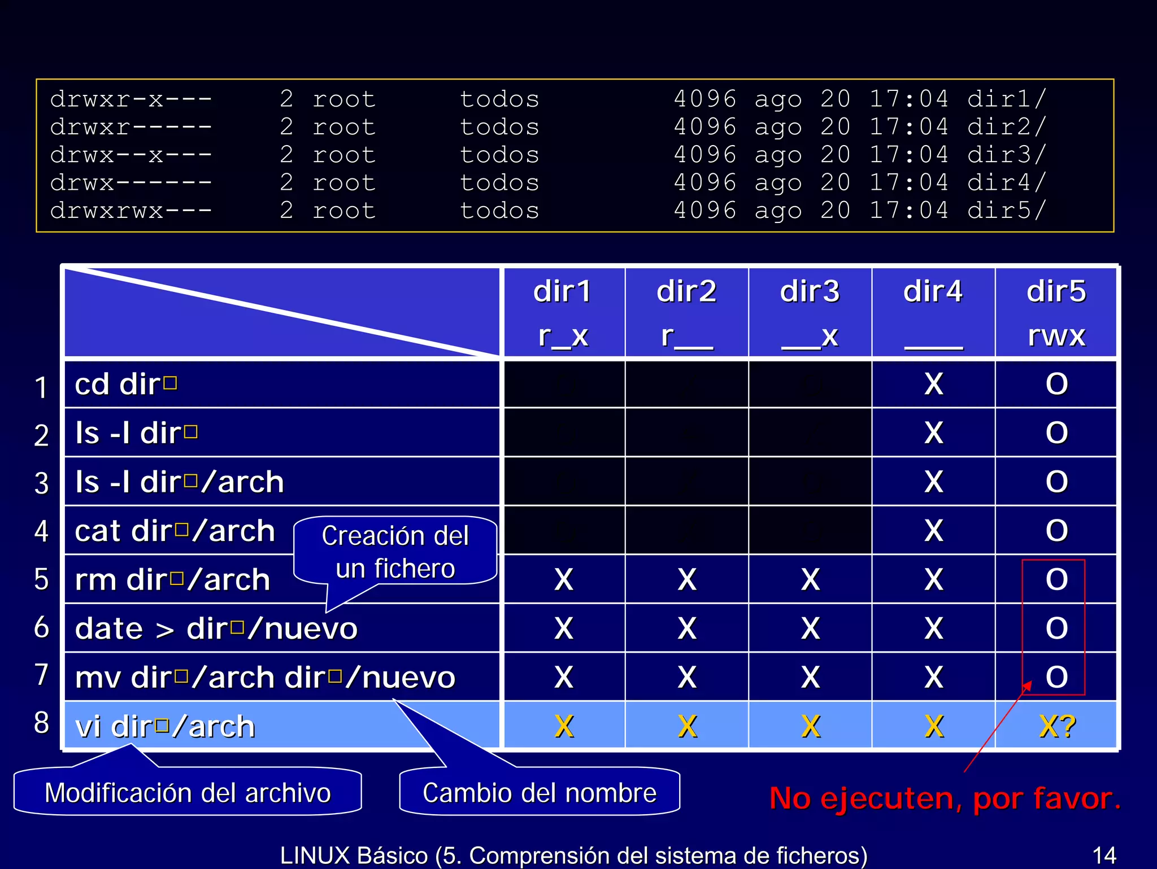
Task: Click the red text 'No ejecuten, por favor.'
Action: 945,798
